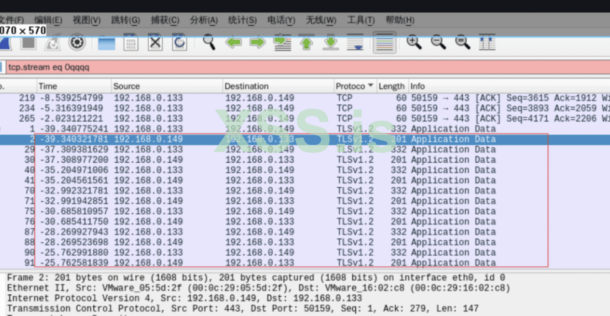Select packet 87 at time -28.269927943
Screen dimensions: 610x316
tap(305, 232)
